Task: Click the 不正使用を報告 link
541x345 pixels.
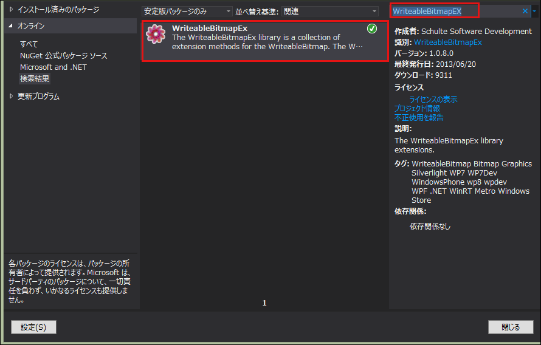Action: pyautogui.click(x=419, y=117)
